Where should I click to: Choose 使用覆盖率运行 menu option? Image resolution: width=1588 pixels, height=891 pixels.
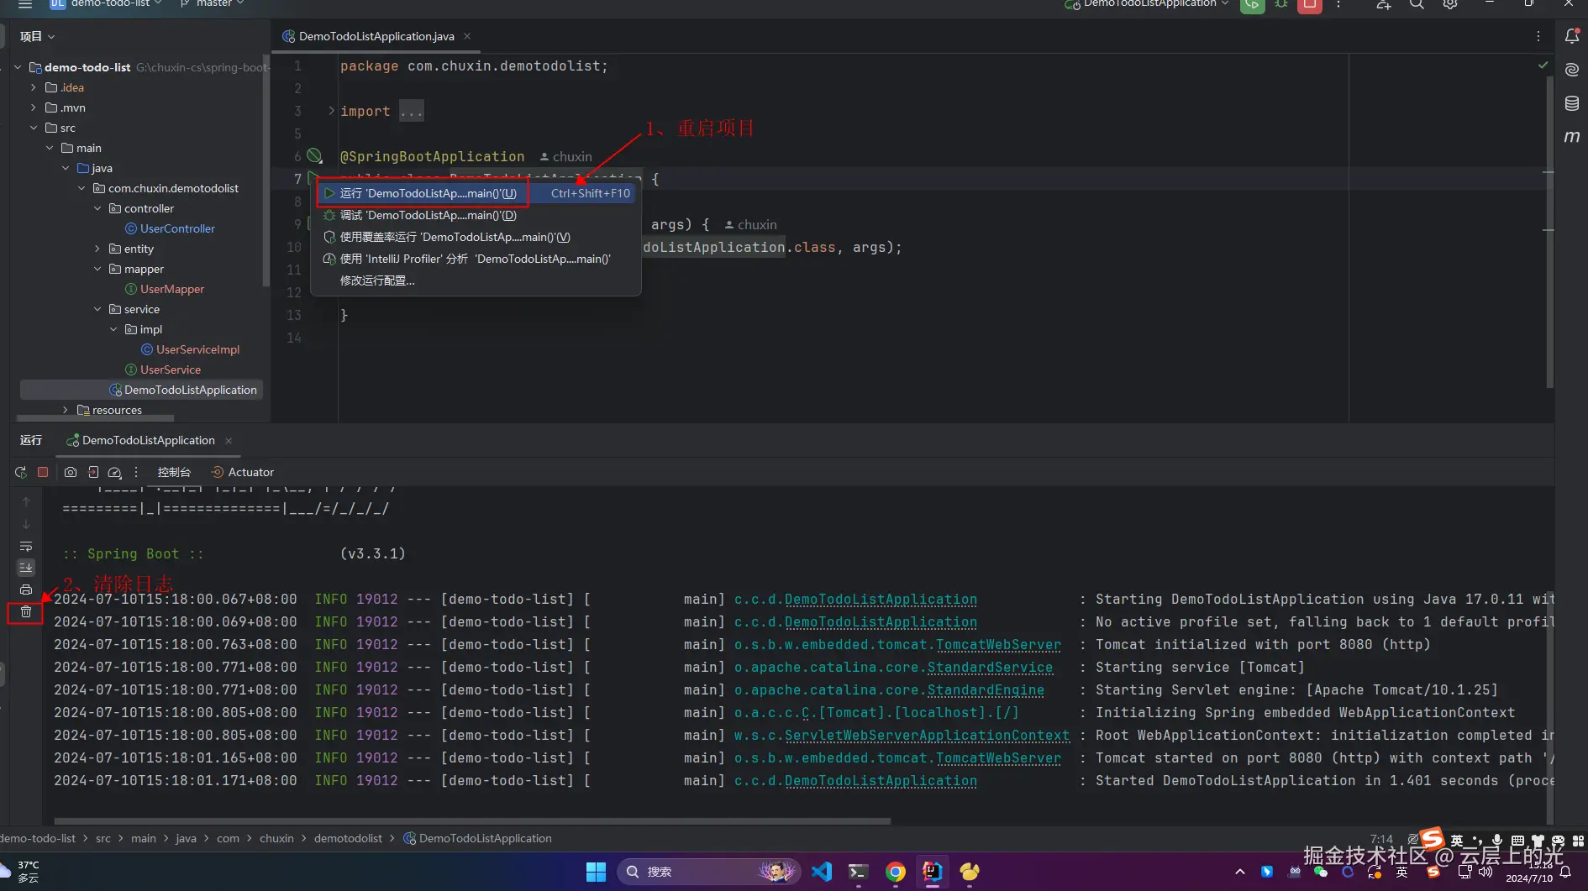(476, 237)
